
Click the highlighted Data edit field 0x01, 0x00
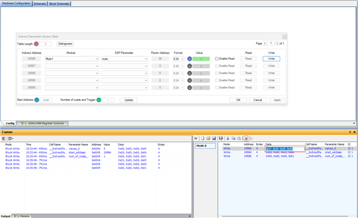(x=285, y=149)
